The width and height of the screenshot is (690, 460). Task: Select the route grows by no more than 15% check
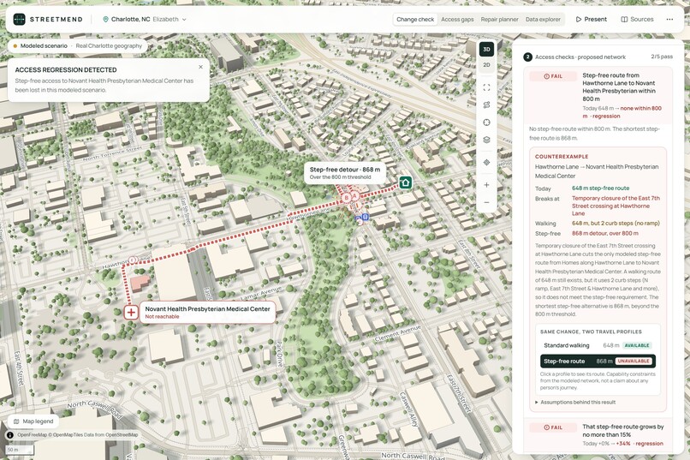point(598,435)
